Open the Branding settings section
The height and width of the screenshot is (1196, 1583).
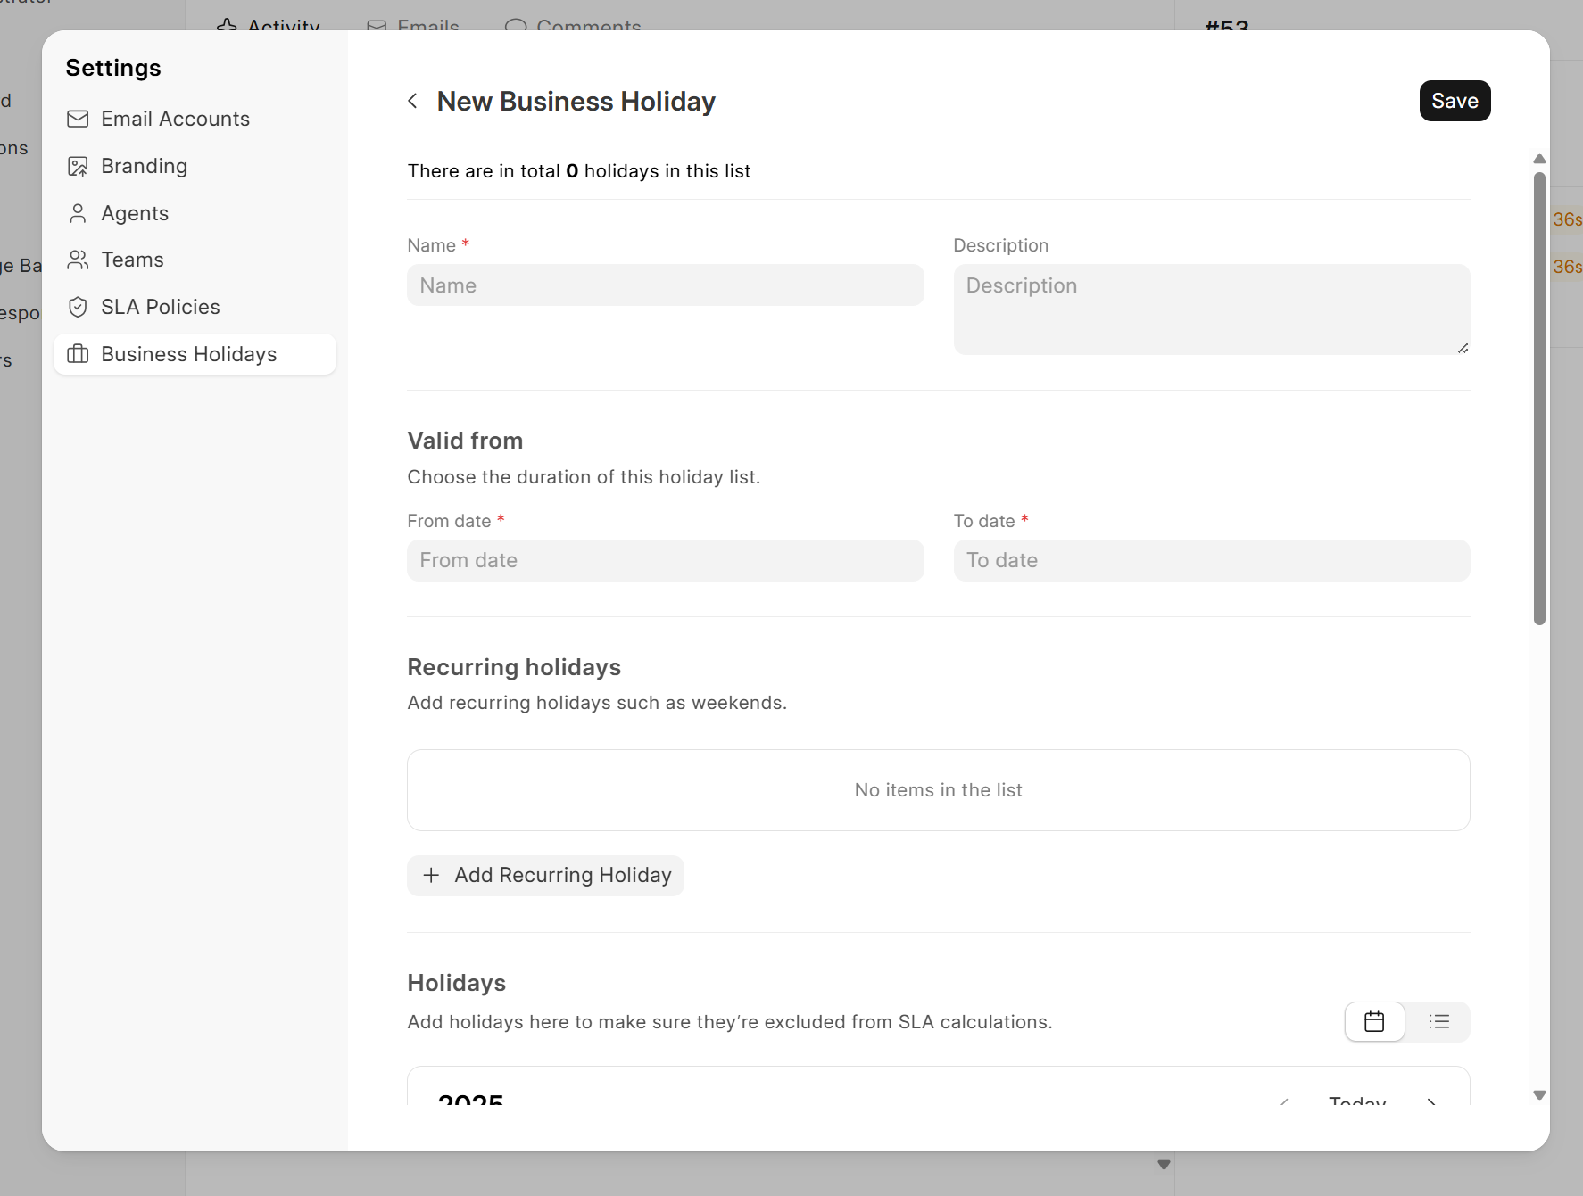pyautogui.click(x=144, y=166)
